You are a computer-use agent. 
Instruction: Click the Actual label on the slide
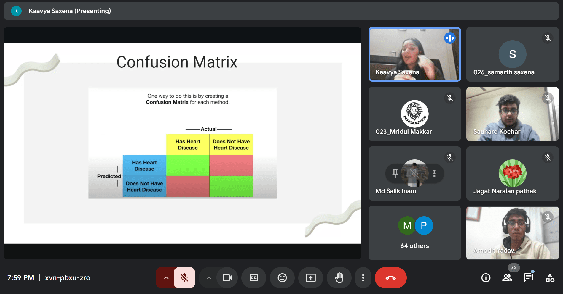click(x=209, y=129)
